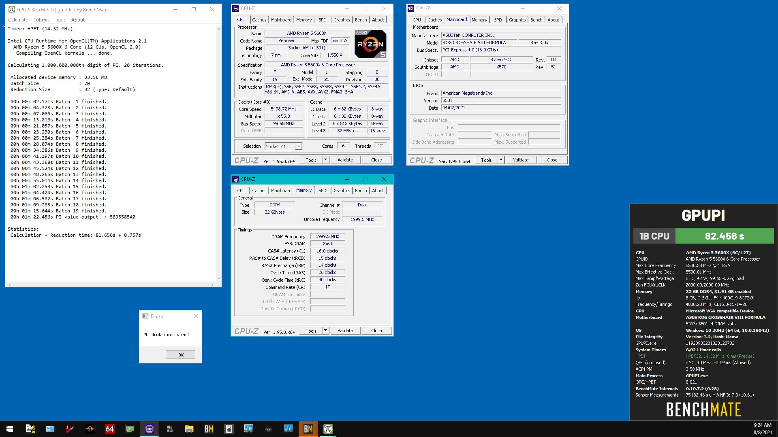Switch to CPU-Z via its purple taskbar icon
The width and height of the screenshot is (778, 437).
point(150,429)
